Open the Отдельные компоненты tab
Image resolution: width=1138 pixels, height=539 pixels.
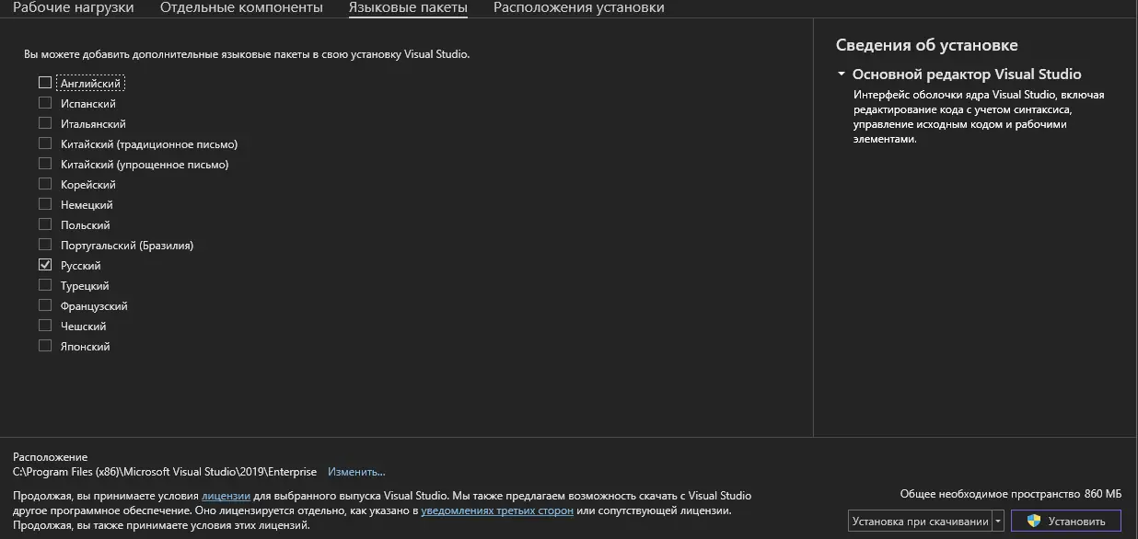coord(241,8)
